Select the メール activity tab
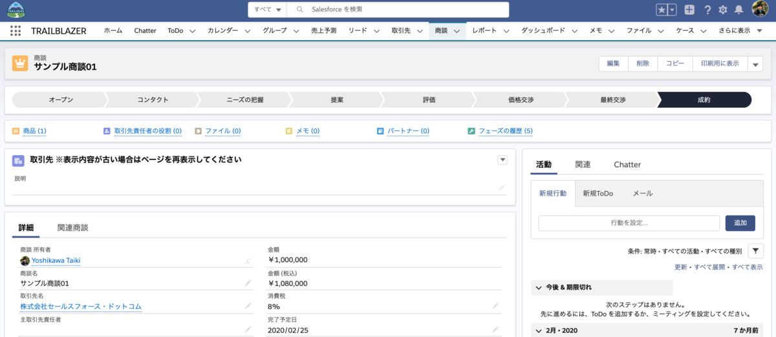 tap(643, 193)
